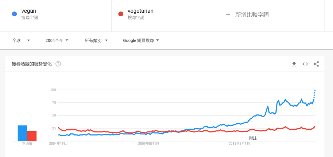Click the 附註 note marker on chart
Image resolution: width=333 pixels, height=157 pixels.
[253, 138]
